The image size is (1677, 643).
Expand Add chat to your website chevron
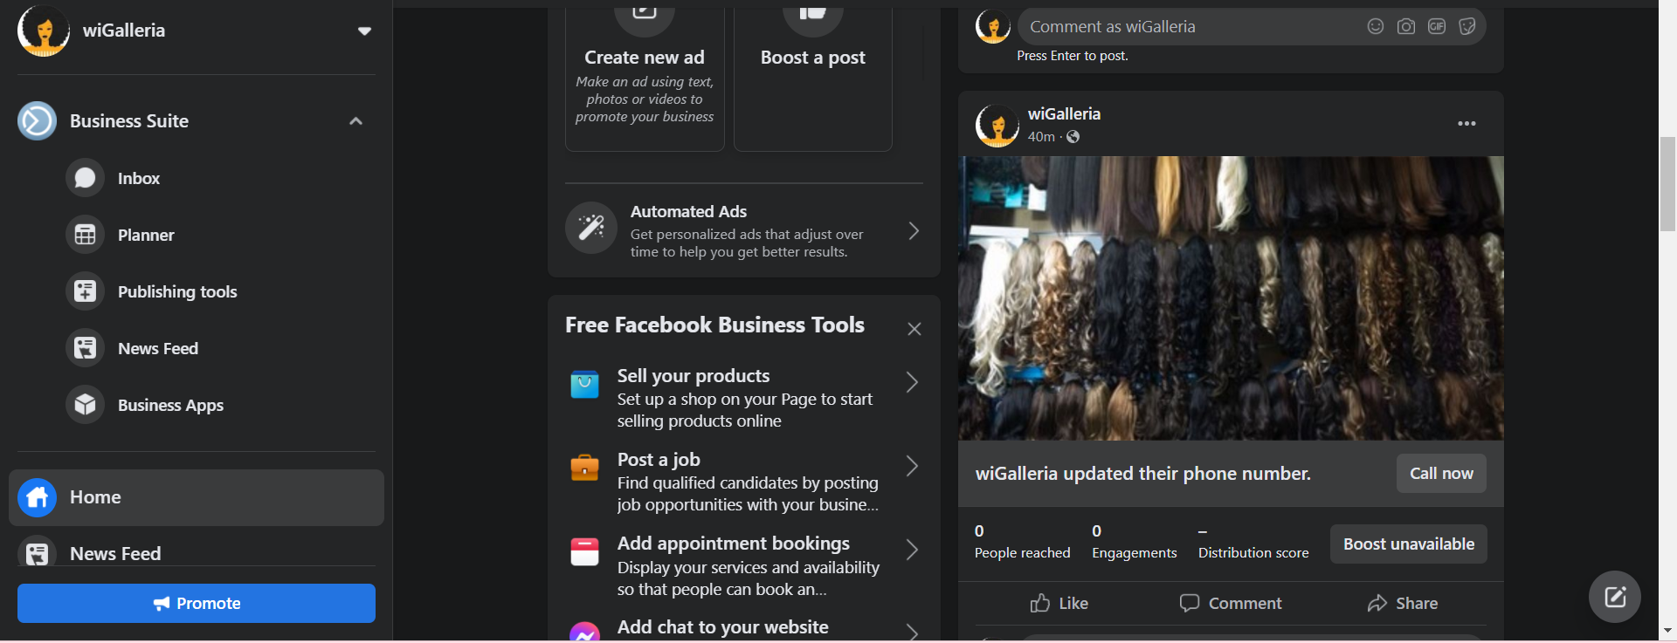click(x=912, y=633)
